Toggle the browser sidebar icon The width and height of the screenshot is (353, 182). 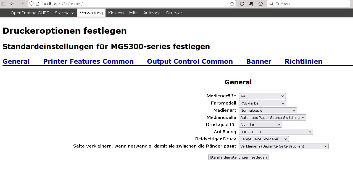[3, 4]
